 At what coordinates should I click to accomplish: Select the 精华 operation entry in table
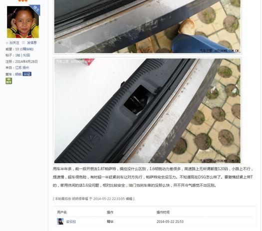click(110, 222)
